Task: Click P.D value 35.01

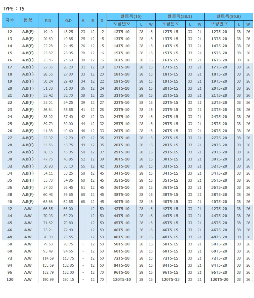Action: click(48, 102)
